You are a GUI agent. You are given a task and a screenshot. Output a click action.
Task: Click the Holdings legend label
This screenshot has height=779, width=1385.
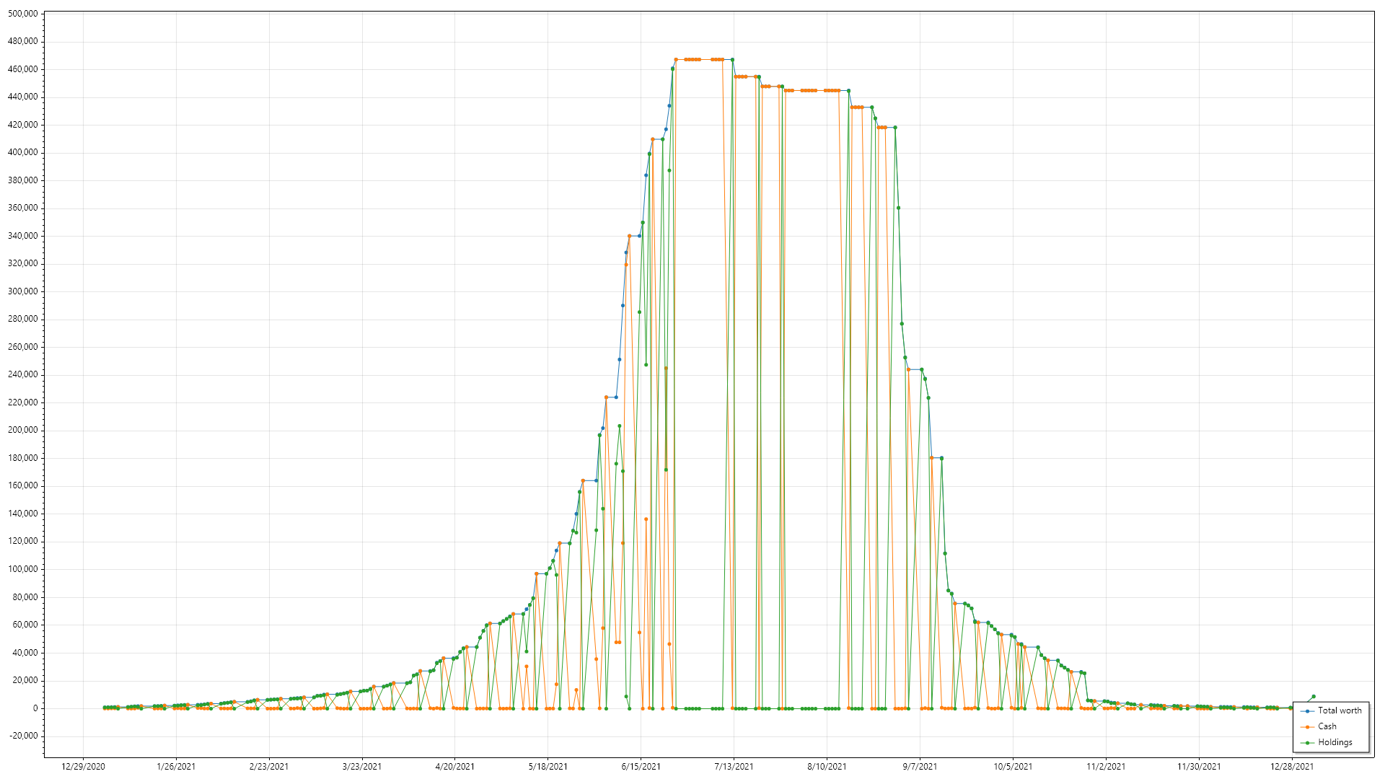pos(1335,742)
